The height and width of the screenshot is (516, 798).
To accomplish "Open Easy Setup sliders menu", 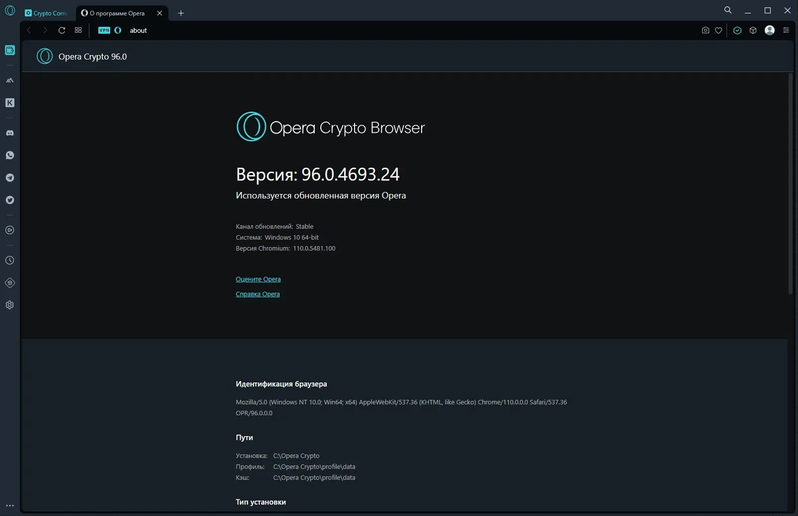I will [786, 30].
